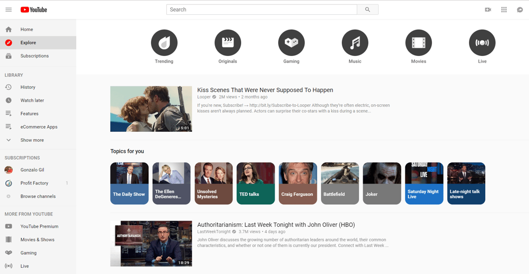This screenshot has height=274, width=529.
Task: Open the YouTube apps grid icon
Action: tap(504, 10)
